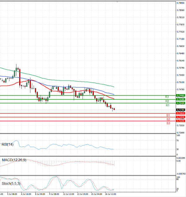Click the R3 resistance label
The image size is (186, 197).
tap(167, 97)
